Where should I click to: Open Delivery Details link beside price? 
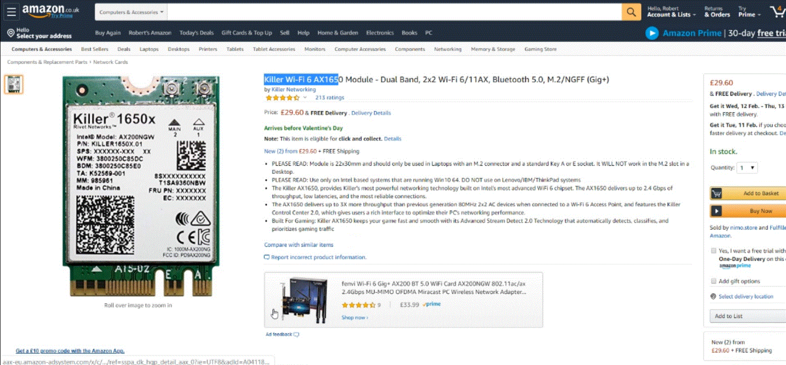[x=371, y=113]
